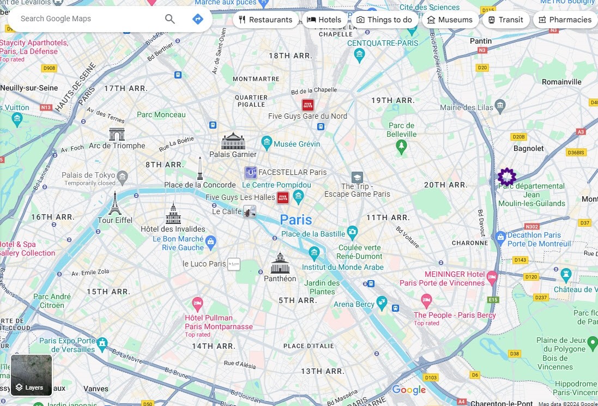Click the Pantin town label
Viewport: 598px width, 406px height.
(x=481, y=41)
